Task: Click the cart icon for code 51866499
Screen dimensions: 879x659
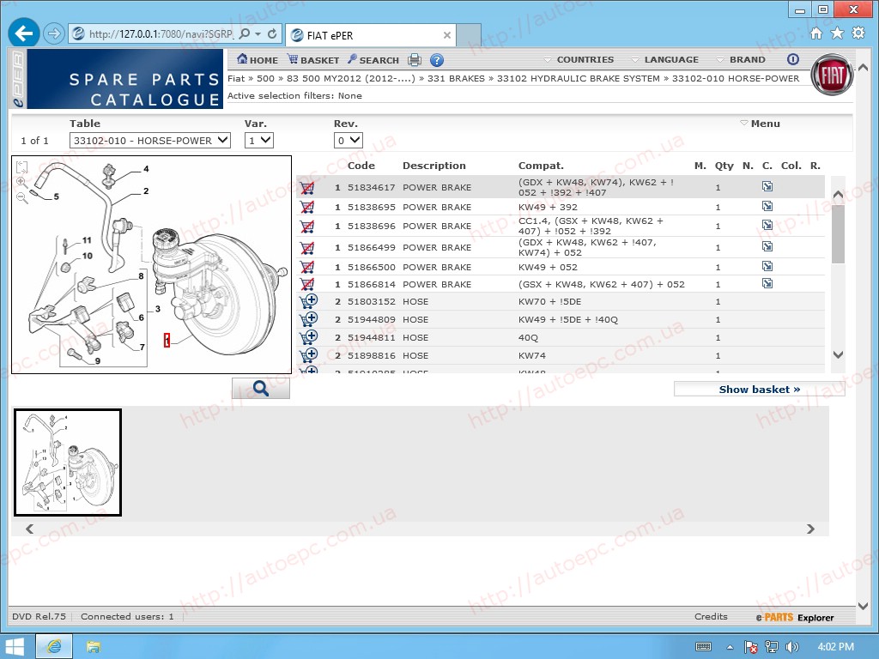Action: click(306, 248)
